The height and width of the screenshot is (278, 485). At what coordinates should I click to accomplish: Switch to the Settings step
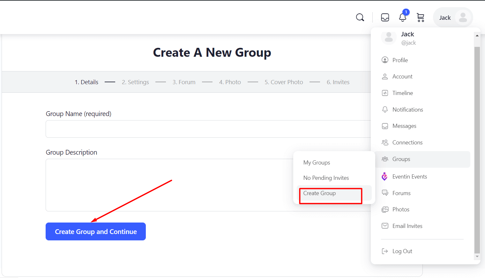click(135, 82)
